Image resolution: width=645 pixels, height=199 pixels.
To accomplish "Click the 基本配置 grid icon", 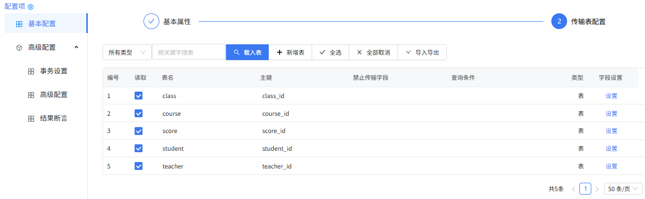I will pos(19,24).
